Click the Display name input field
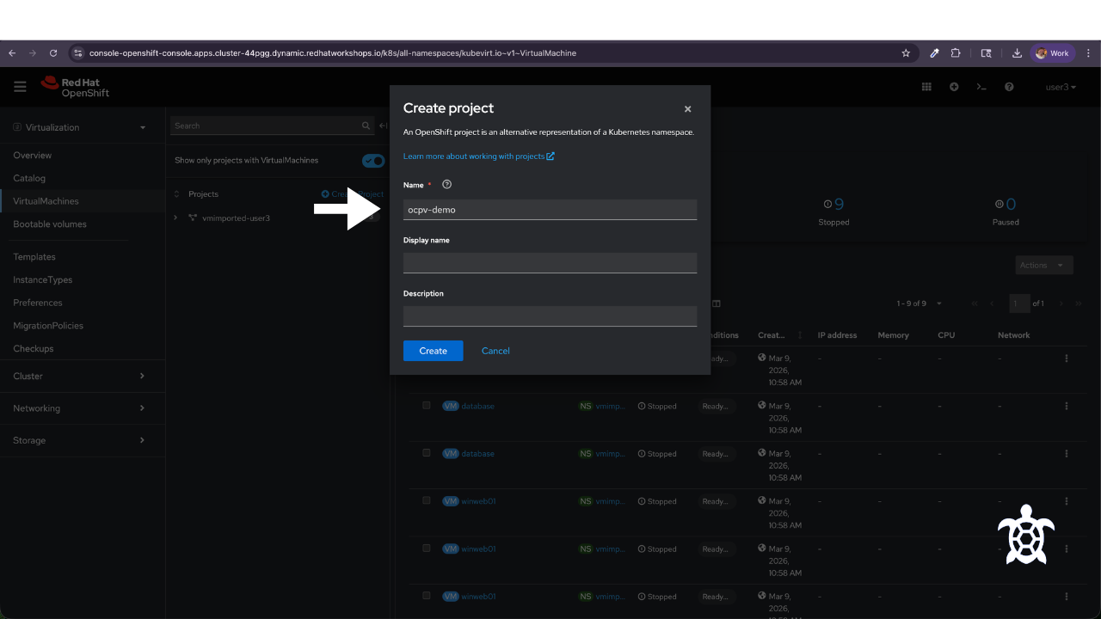This screenshot has height=619, width=1101. (x=550, y=262)
